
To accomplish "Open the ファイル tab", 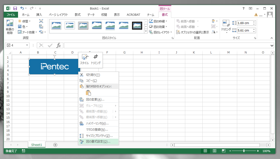I will pyautogui.click(x=11, y=15).
